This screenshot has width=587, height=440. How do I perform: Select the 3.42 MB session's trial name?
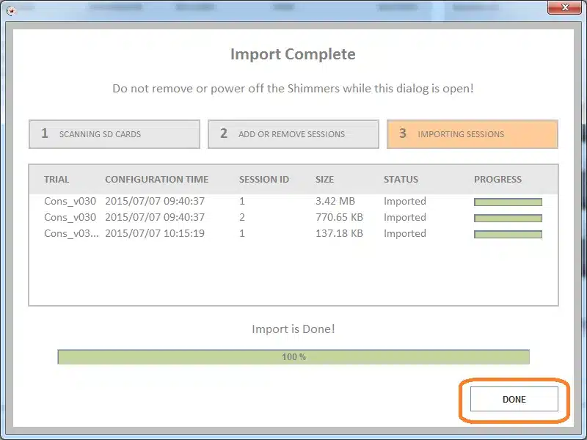pyautogui.click(x=70, y=201)
